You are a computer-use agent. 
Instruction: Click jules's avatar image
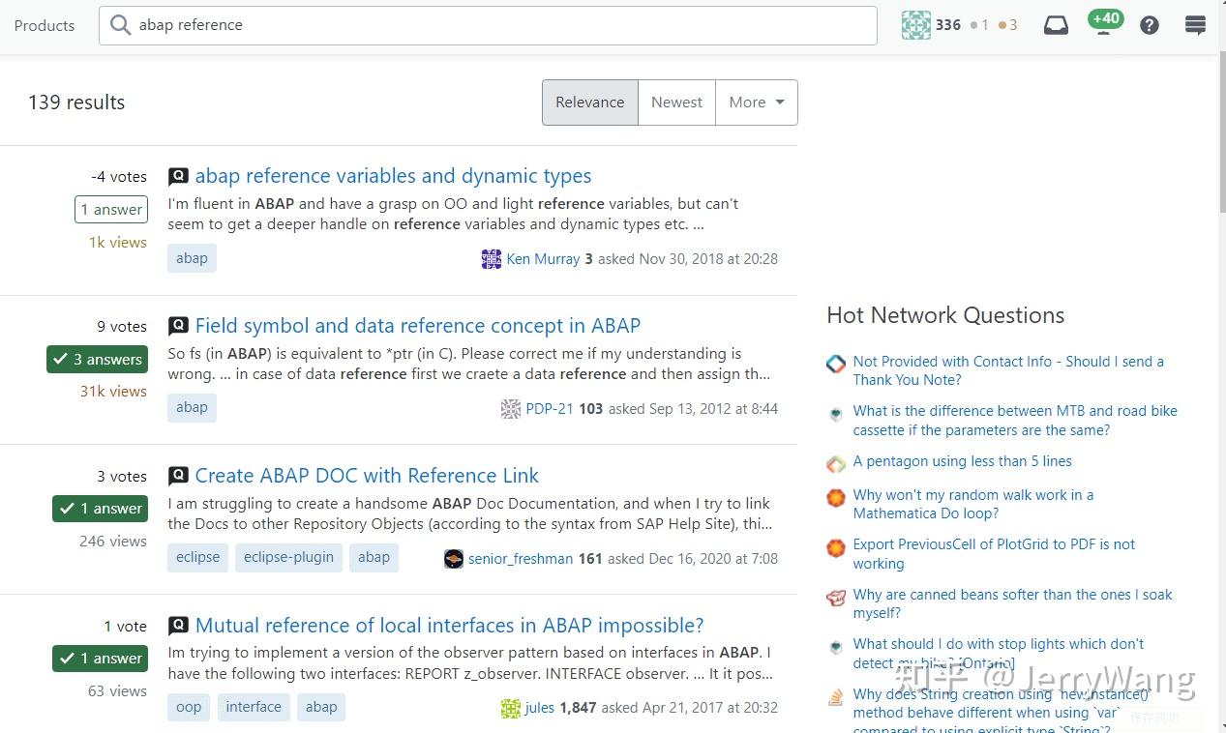coord(511,708)
